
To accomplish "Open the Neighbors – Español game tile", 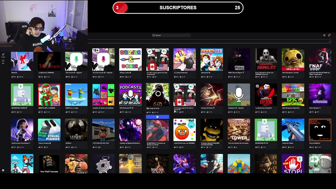I will pos(239,95).
